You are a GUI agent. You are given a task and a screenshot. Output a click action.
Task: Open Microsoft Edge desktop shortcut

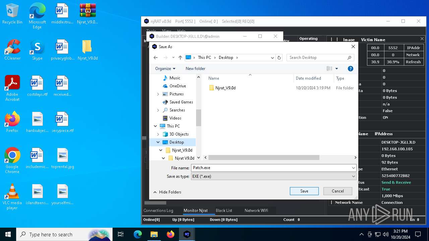[x=37, y=16]
